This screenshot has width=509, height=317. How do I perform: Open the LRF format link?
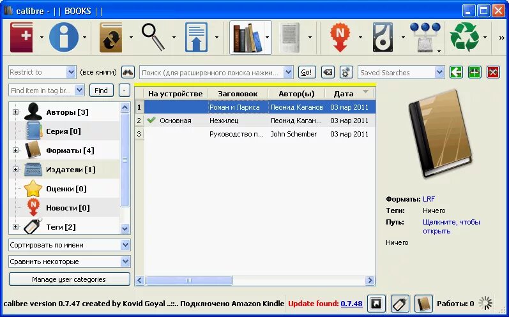[x=429, y=199]
